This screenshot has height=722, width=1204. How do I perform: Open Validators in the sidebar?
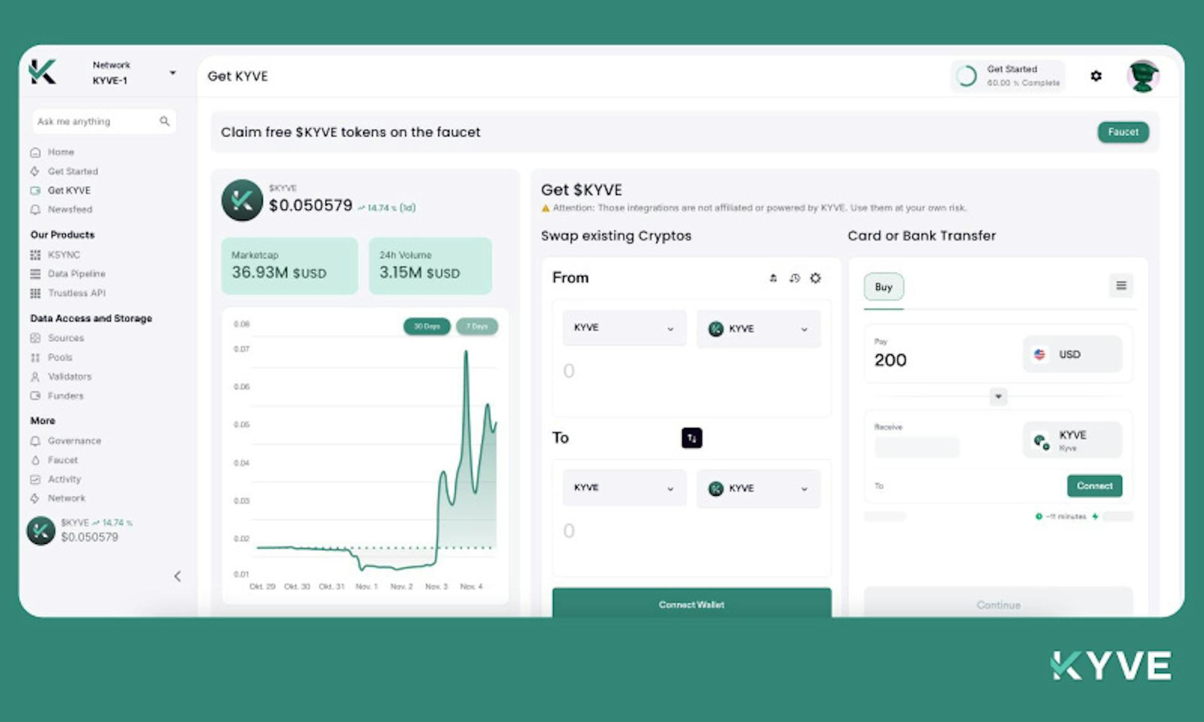tap(69, 377)
